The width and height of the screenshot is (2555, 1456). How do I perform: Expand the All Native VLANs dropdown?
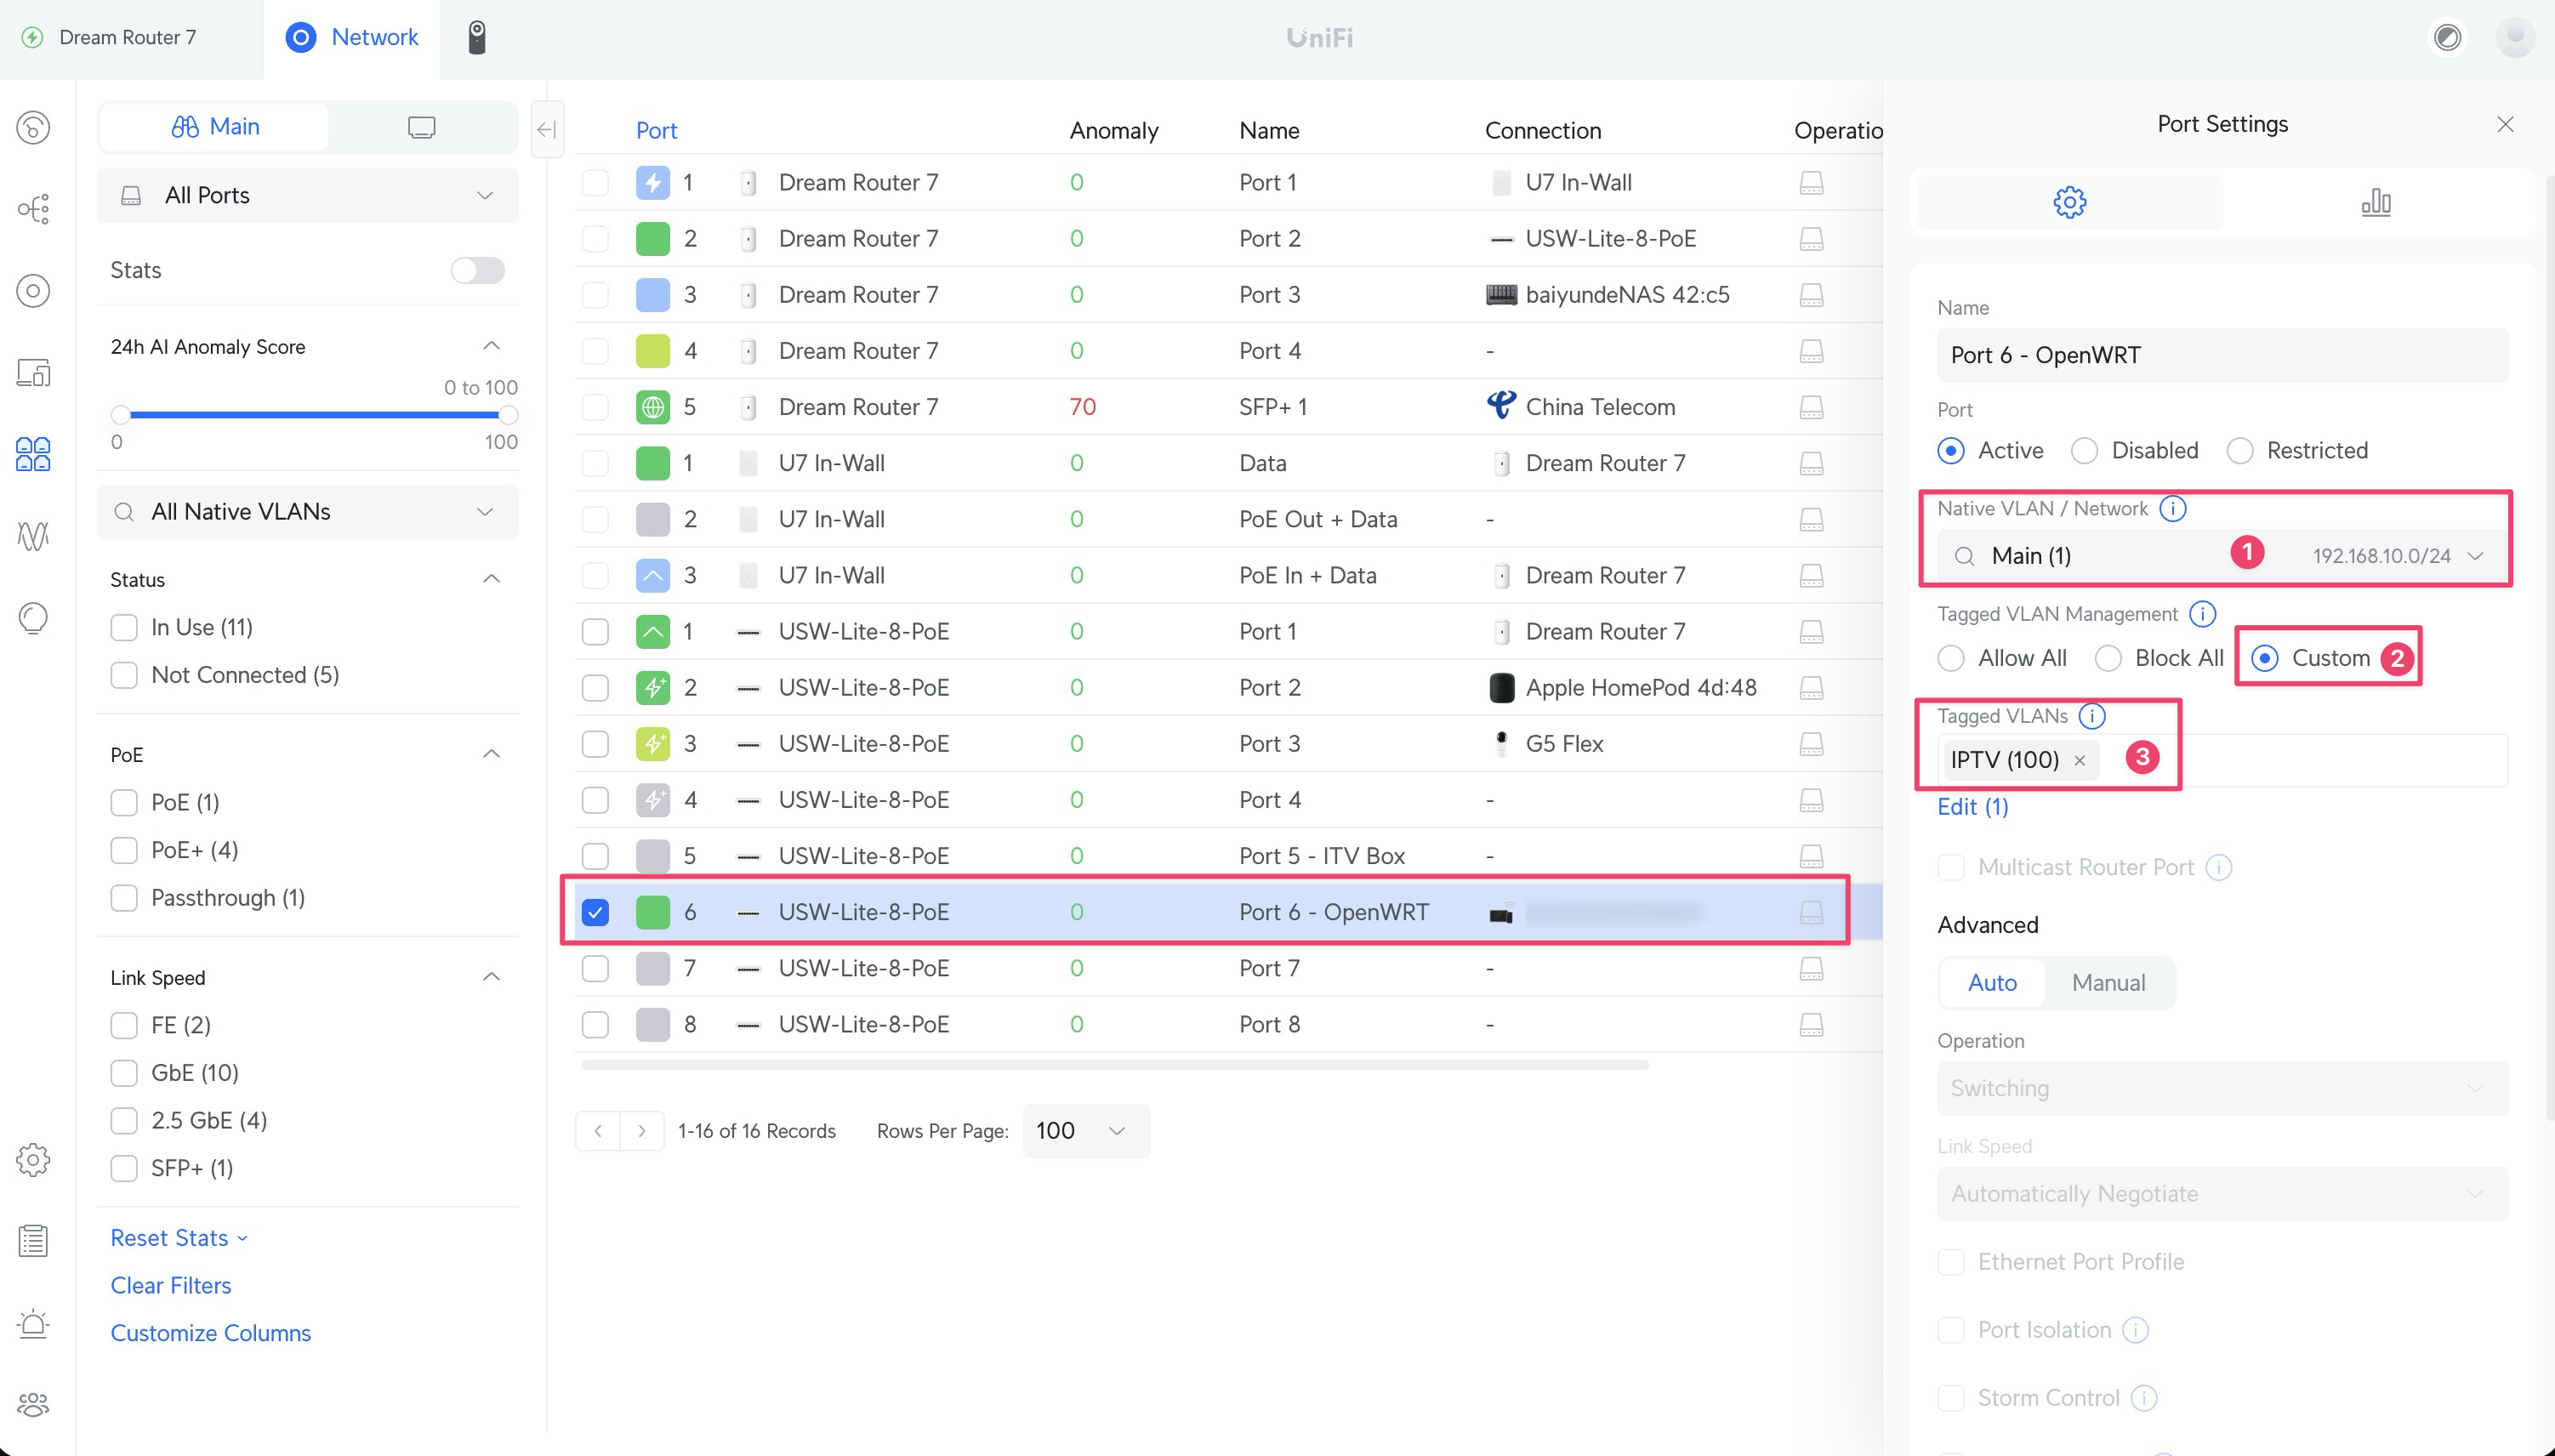tap(308, 512)
